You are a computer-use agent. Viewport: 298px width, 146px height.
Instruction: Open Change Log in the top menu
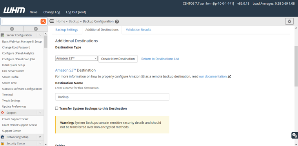(52, 12)
